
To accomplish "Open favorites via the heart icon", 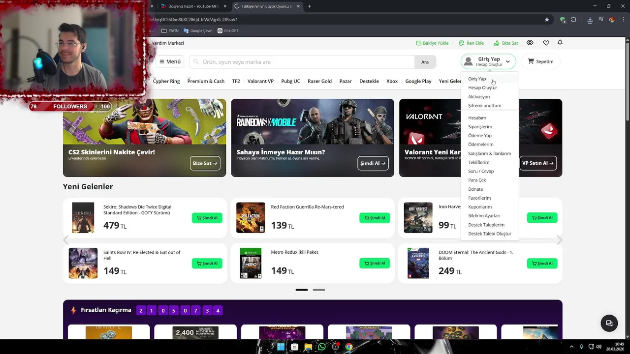I will click(x=546, y=43).
